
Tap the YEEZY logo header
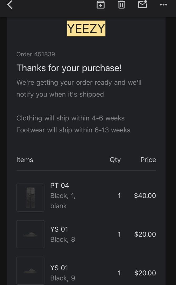coord(86,28)
